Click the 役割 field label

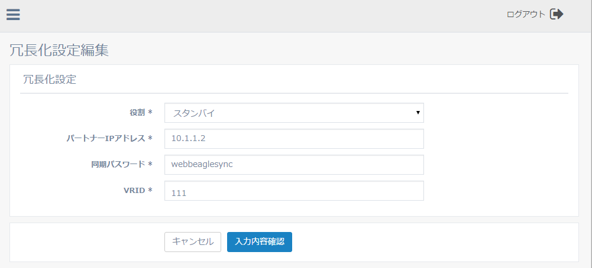pos(137,112)
